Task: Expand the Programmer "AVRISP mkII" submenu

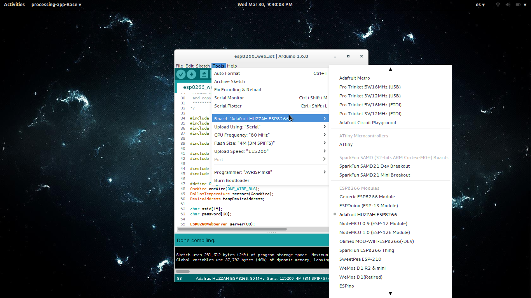Action: [x=270, y=172]
